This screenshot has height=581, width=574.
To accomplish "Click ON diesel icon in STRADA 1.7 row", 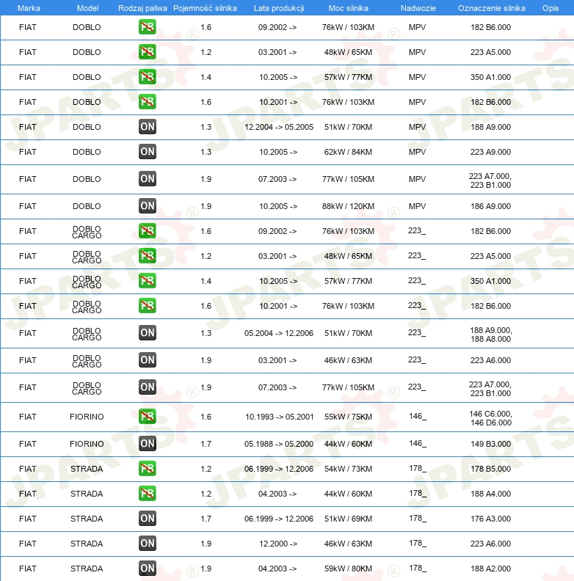I will (148, 519).
